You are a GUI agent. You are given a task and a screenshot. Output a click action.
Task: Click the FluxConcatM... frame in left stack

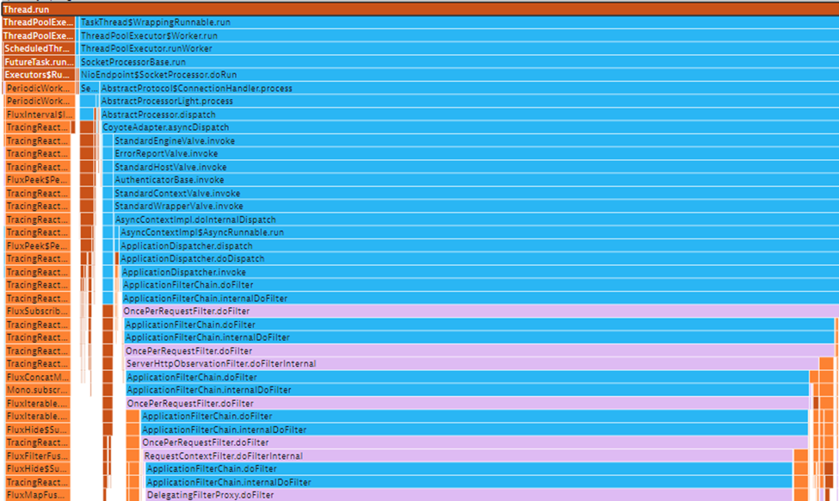(38, 377)
